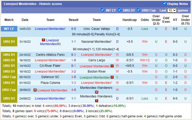Viewport: 192px width, 120px height.
Task: Click the -0/0.5 handicap value on 24/10/22
Action: tap(130, 55)
